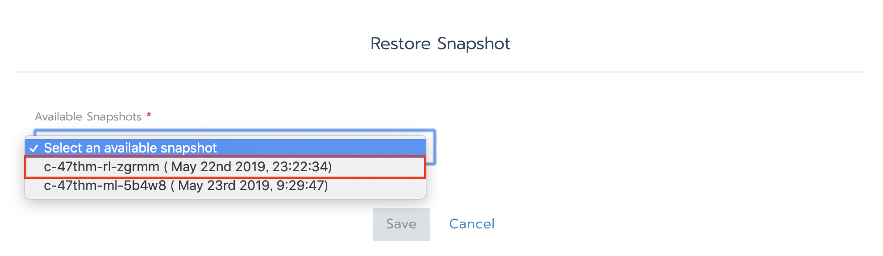Choose the May 22nd 2019 snapshot entry
The image size is (883, 256).
pos(187,167)
